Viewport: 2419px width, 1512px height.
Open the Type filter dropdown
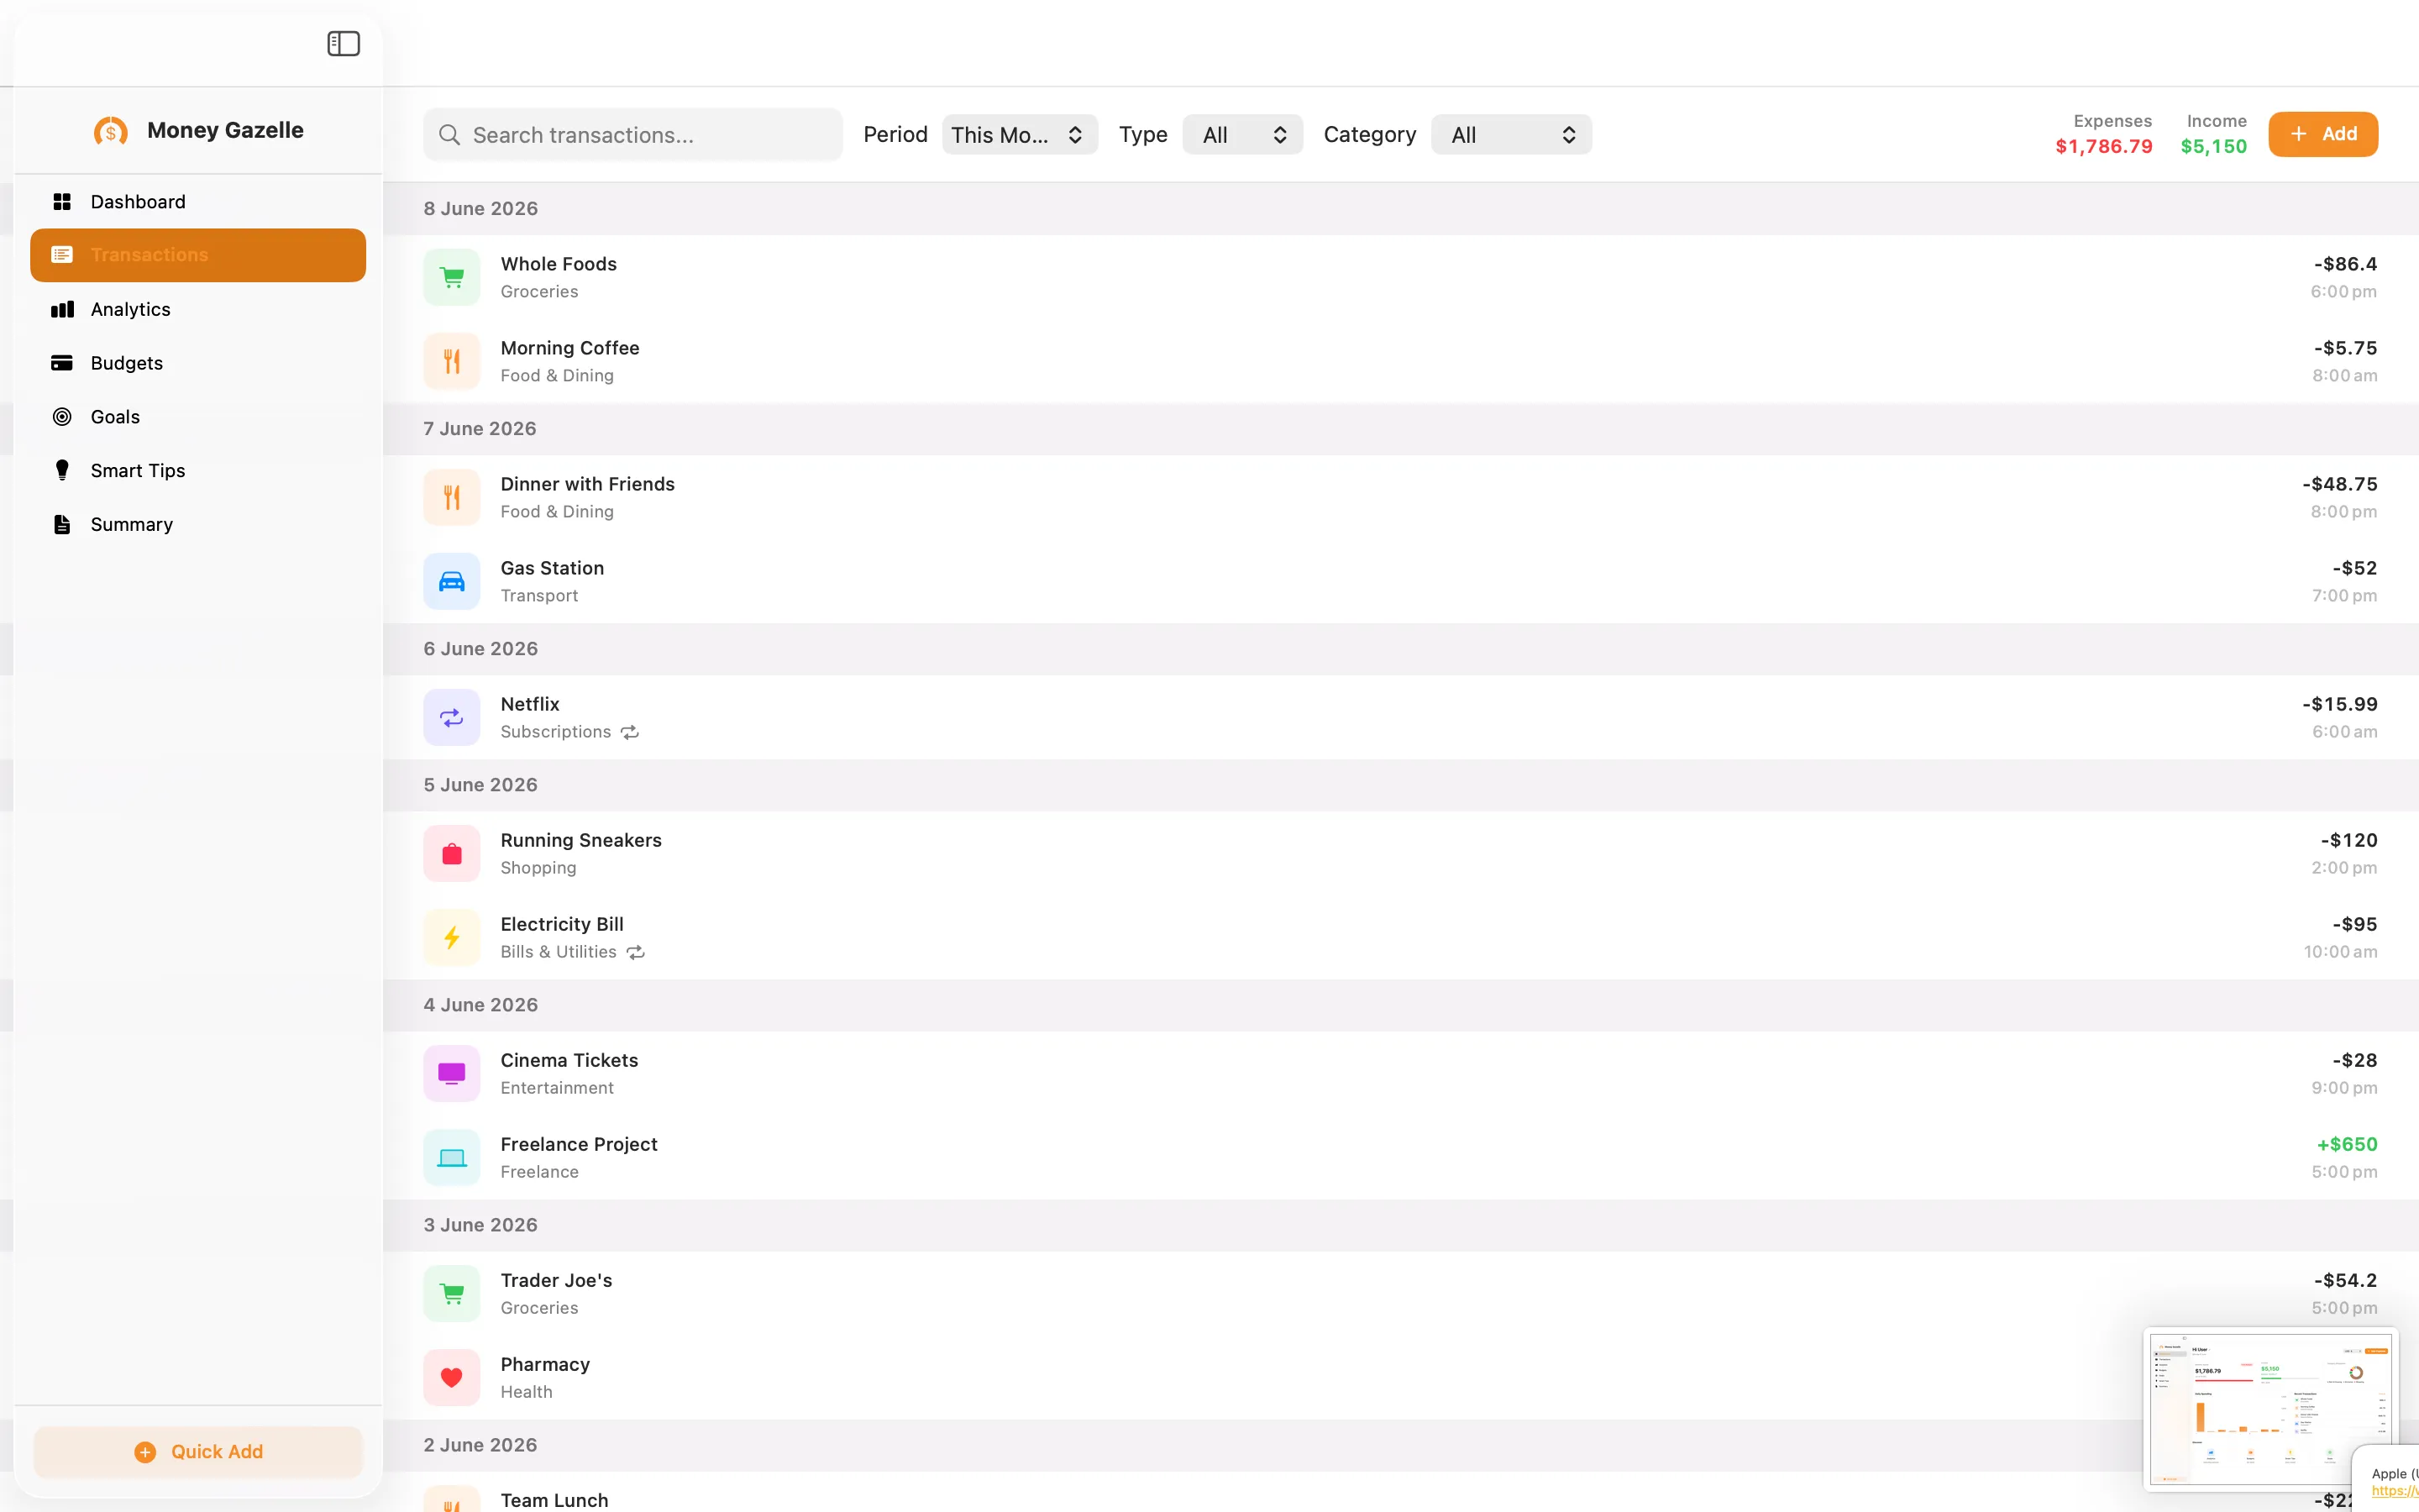[1242, 135]
